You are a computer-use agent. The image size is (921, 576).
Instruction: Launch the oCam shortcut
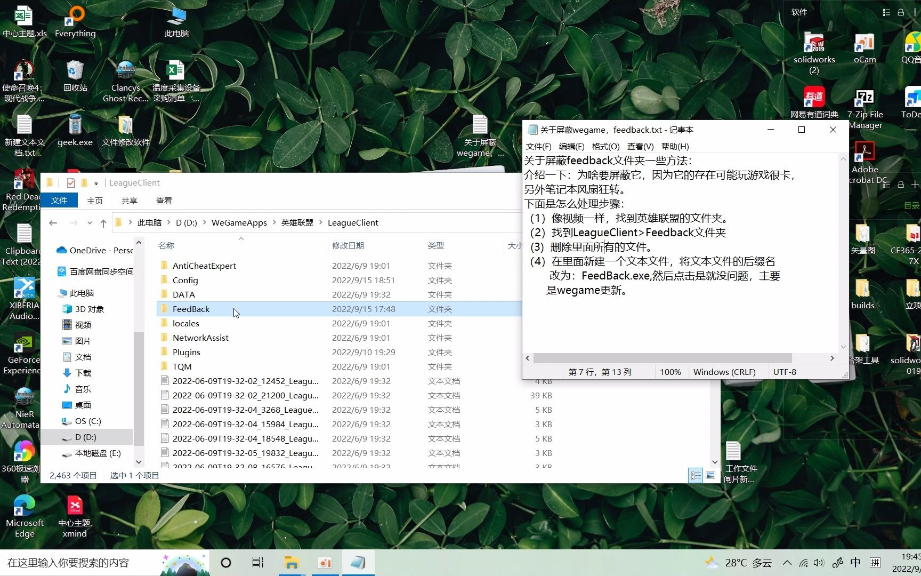point(865,48)
